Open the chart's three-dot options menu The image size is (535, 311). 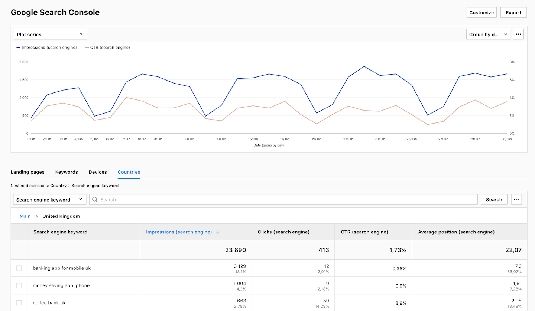518,34
